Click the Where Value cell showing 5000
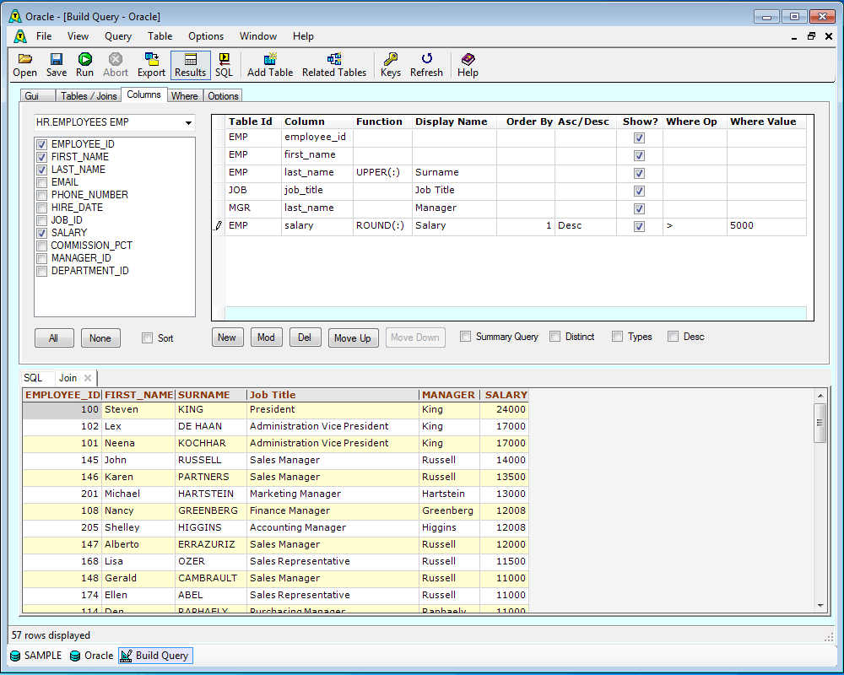Screen dimensions: 844x675 [766, 226]
